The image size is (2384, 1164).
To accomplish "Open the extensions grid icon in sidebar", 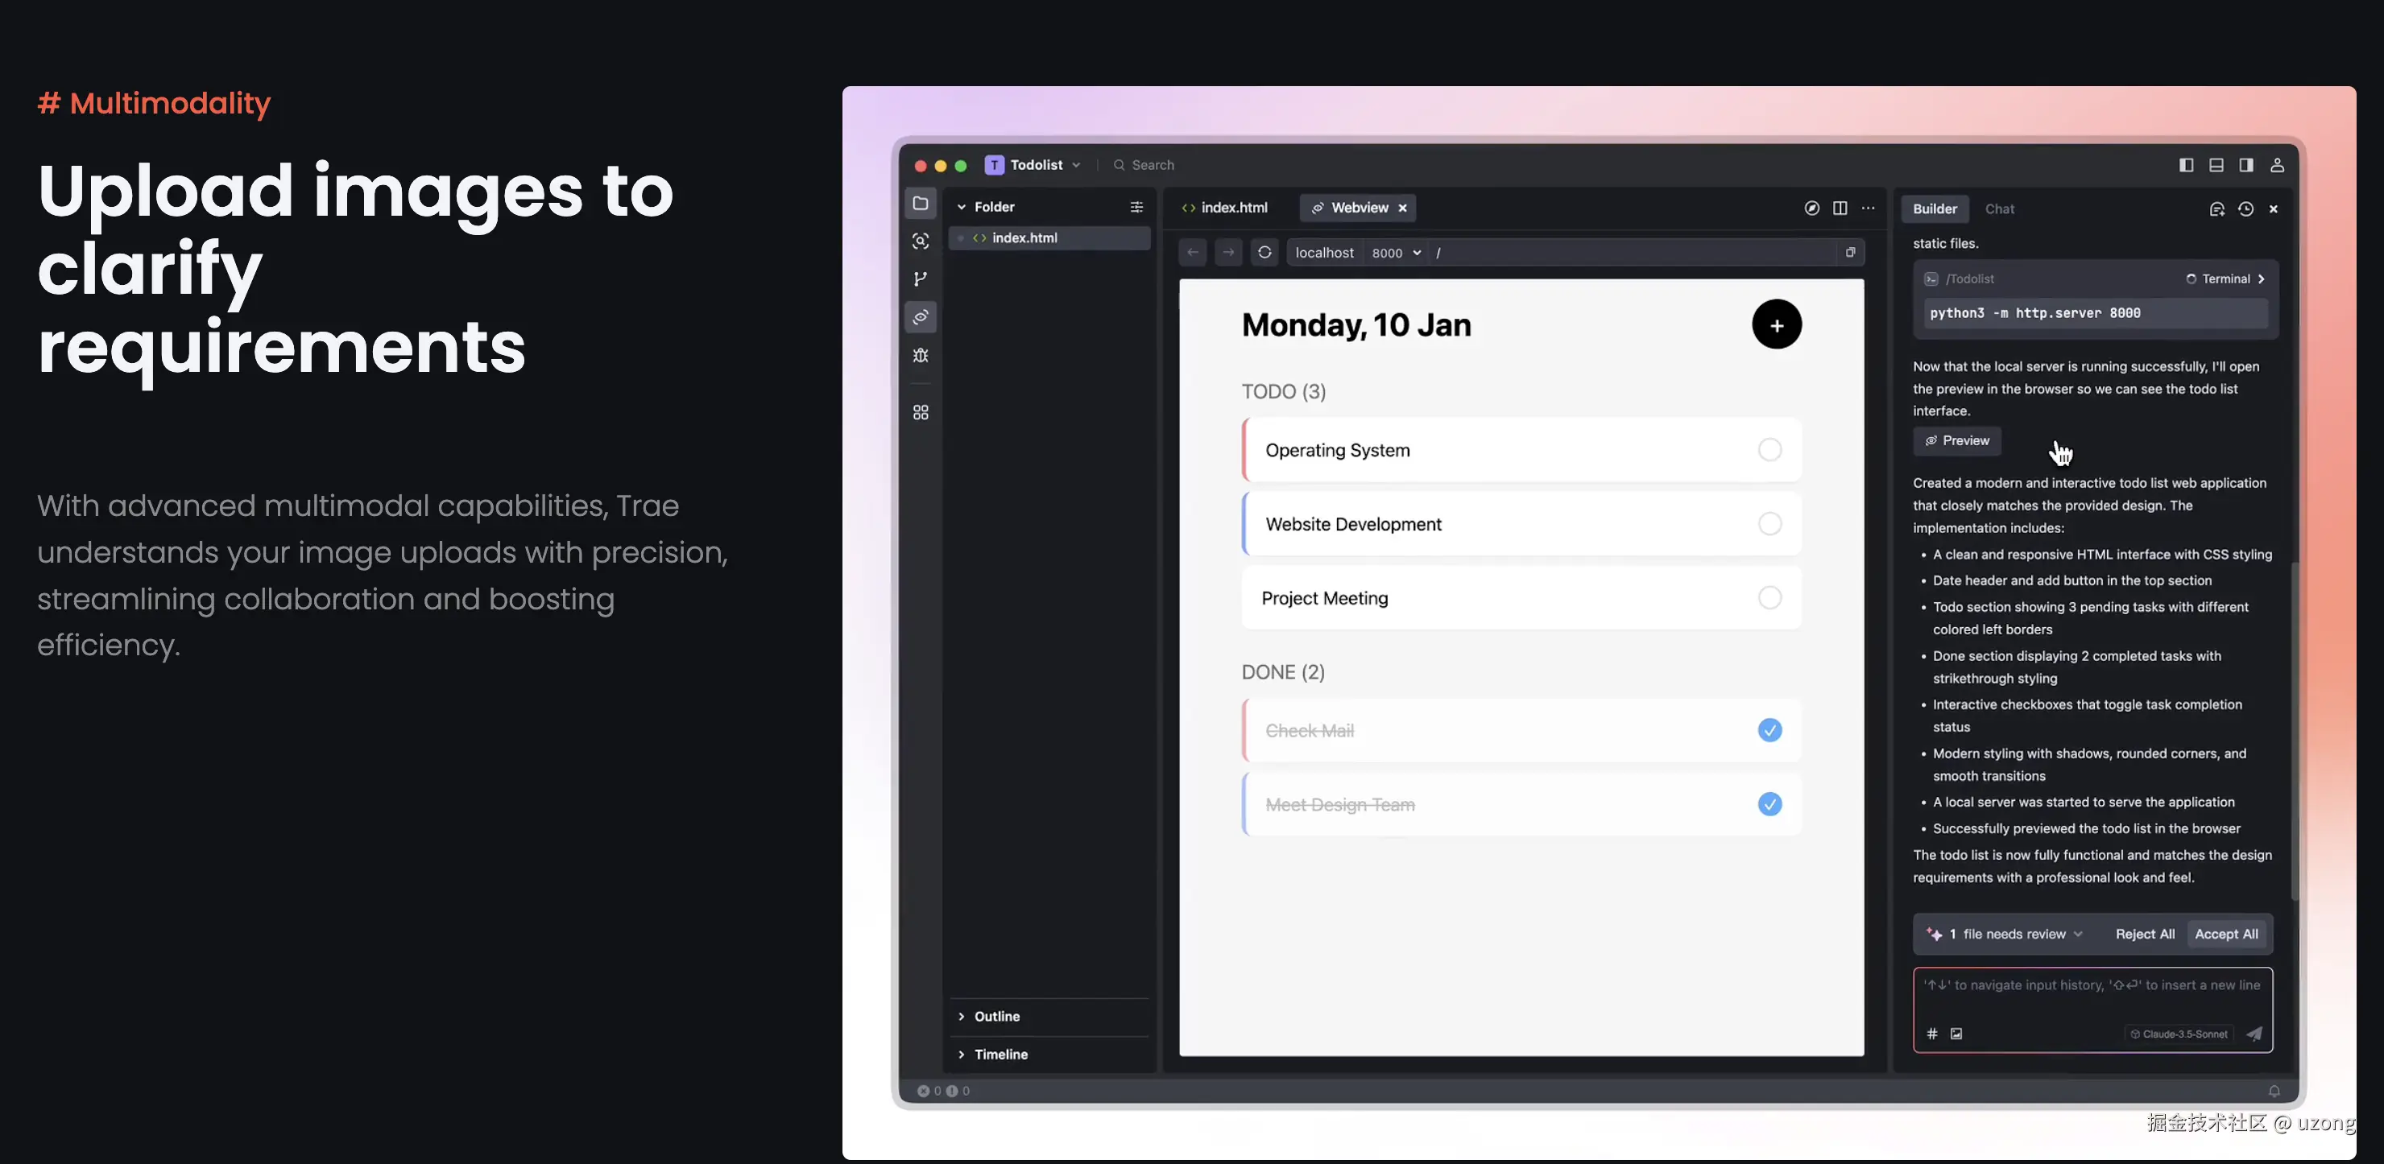I will tap(920, 413).
